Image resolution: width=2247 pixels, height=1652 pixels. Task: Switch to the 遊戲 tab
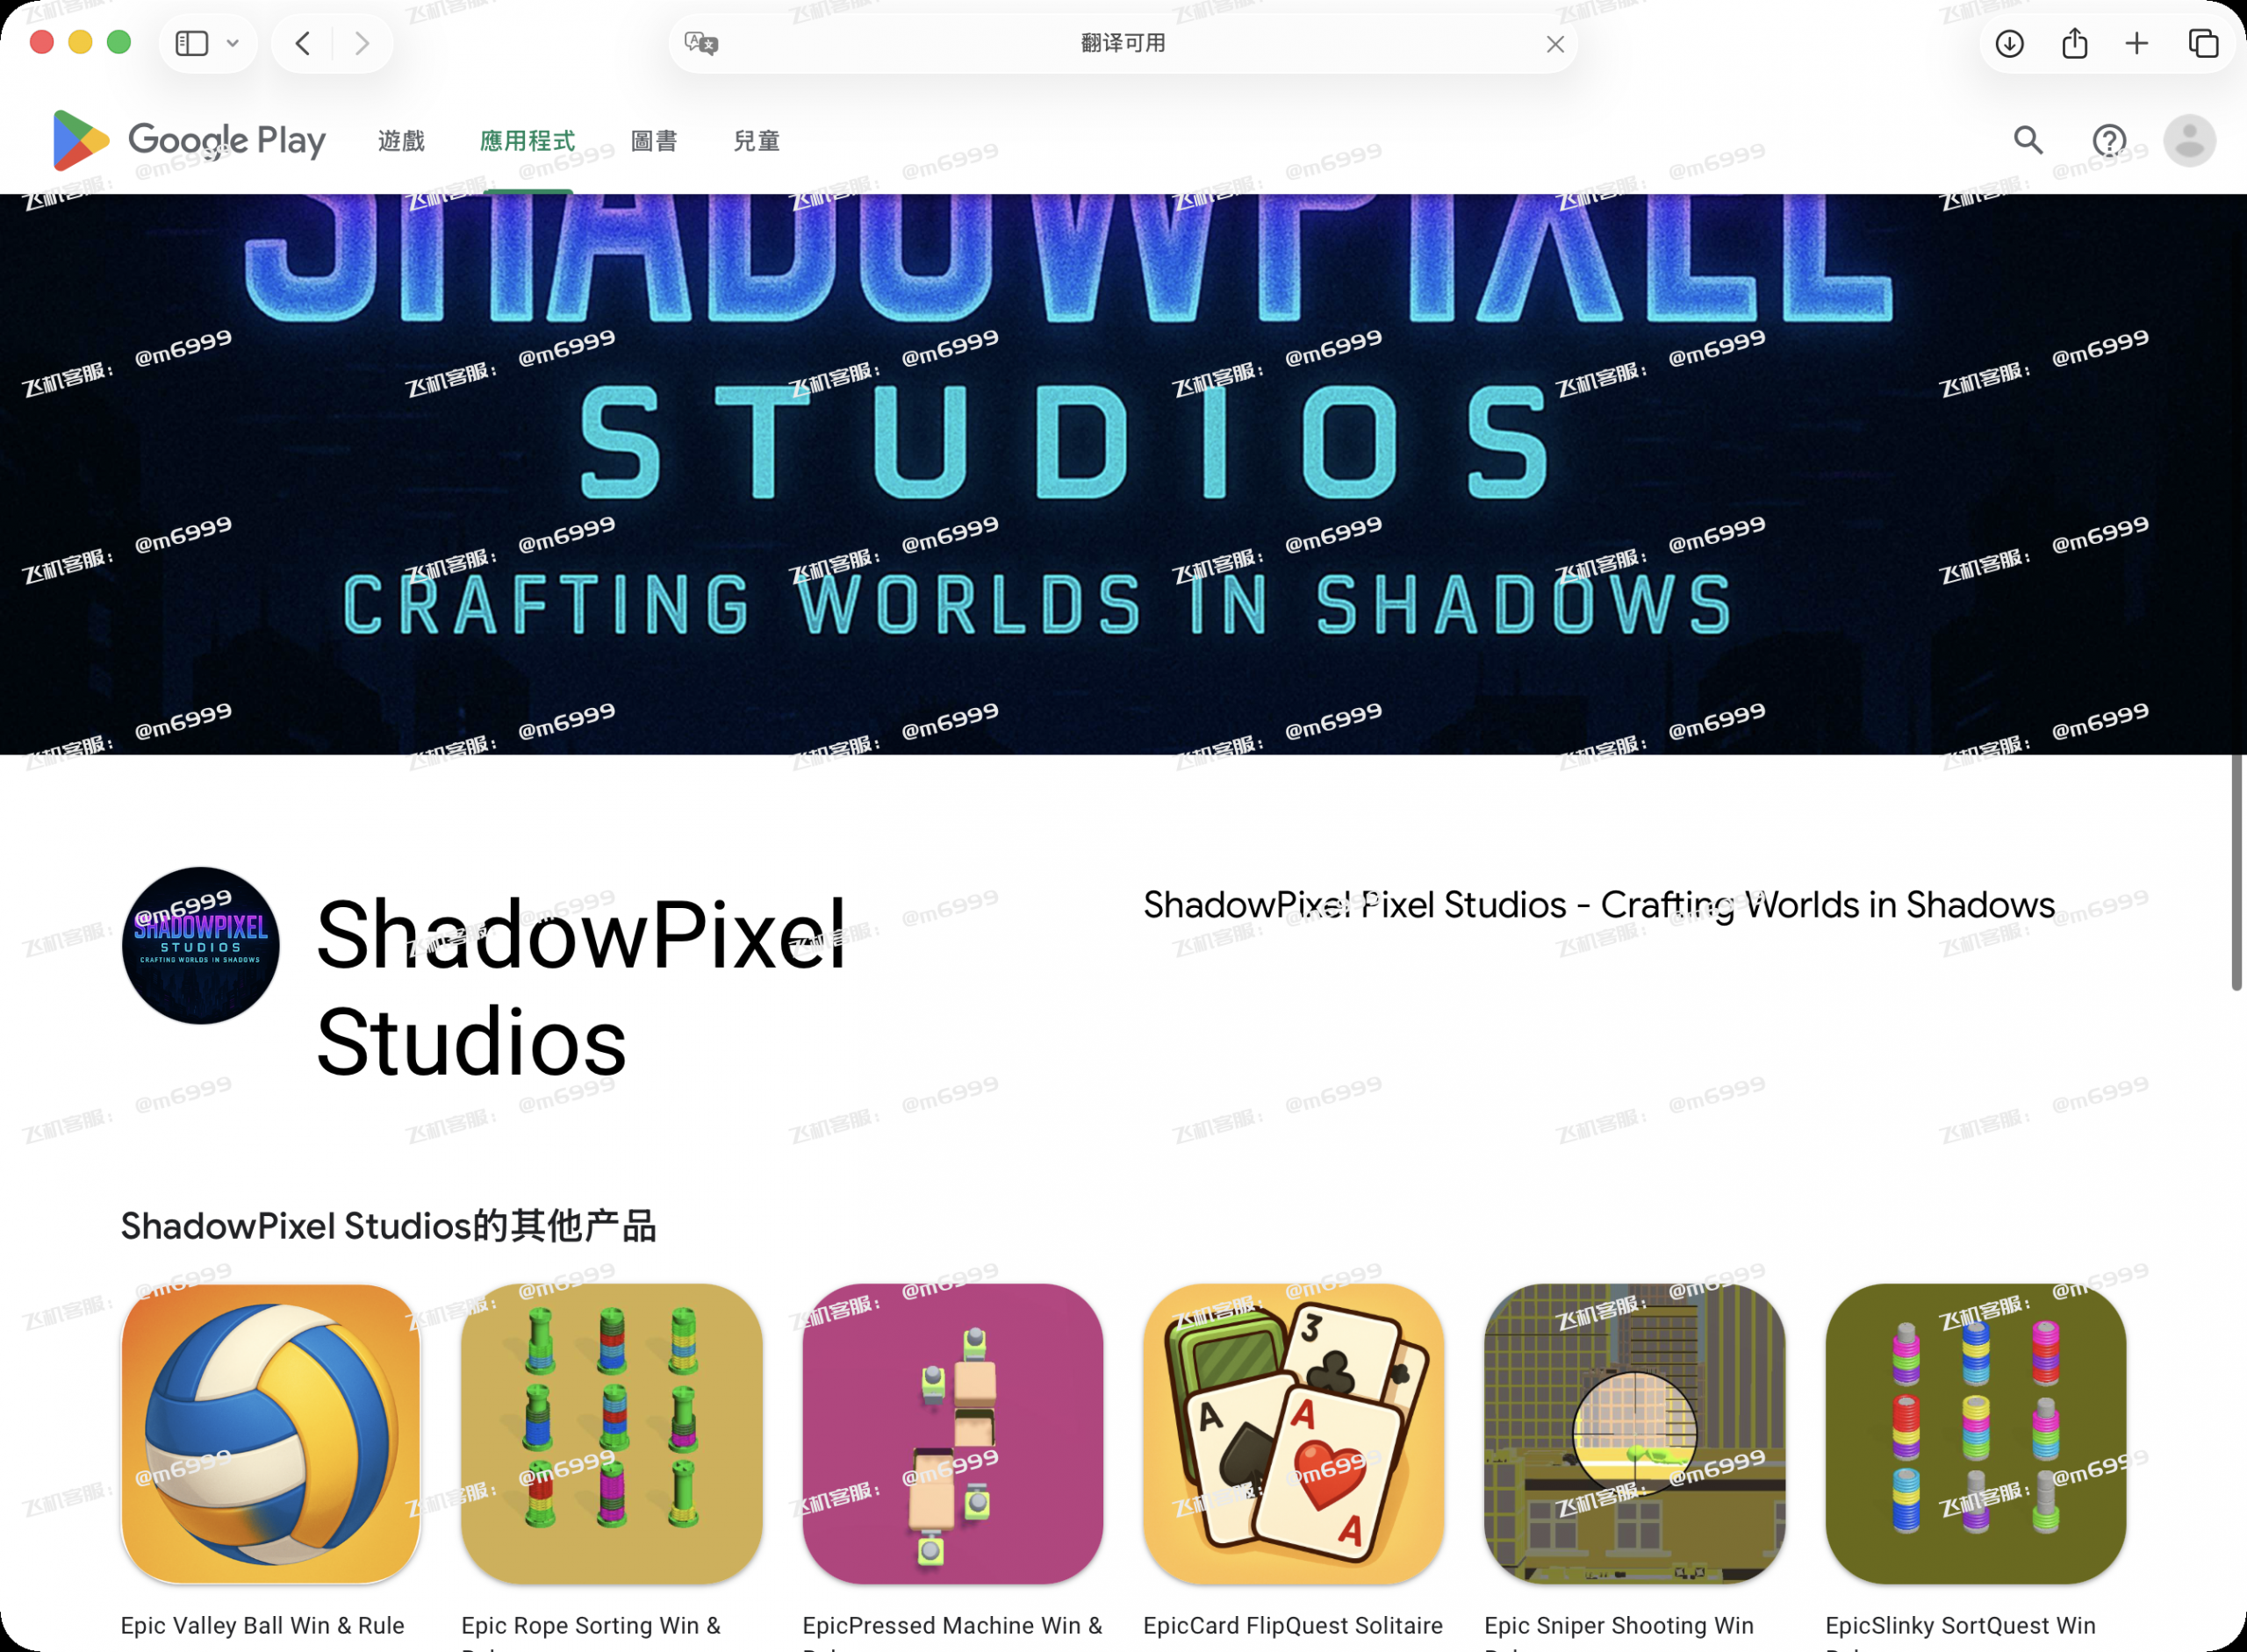point(401,140)
